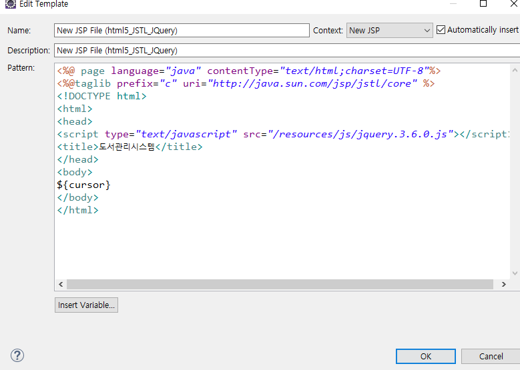This screenshot has width=520, height=370.
Task: Click the horizontal scrollbar left arrow
Action: coord(61,284)
